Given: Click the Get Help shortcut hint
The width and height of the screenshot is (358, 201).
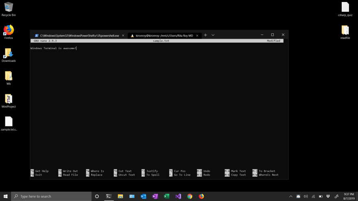Looking at the screenshot, I should pos(39,171).
